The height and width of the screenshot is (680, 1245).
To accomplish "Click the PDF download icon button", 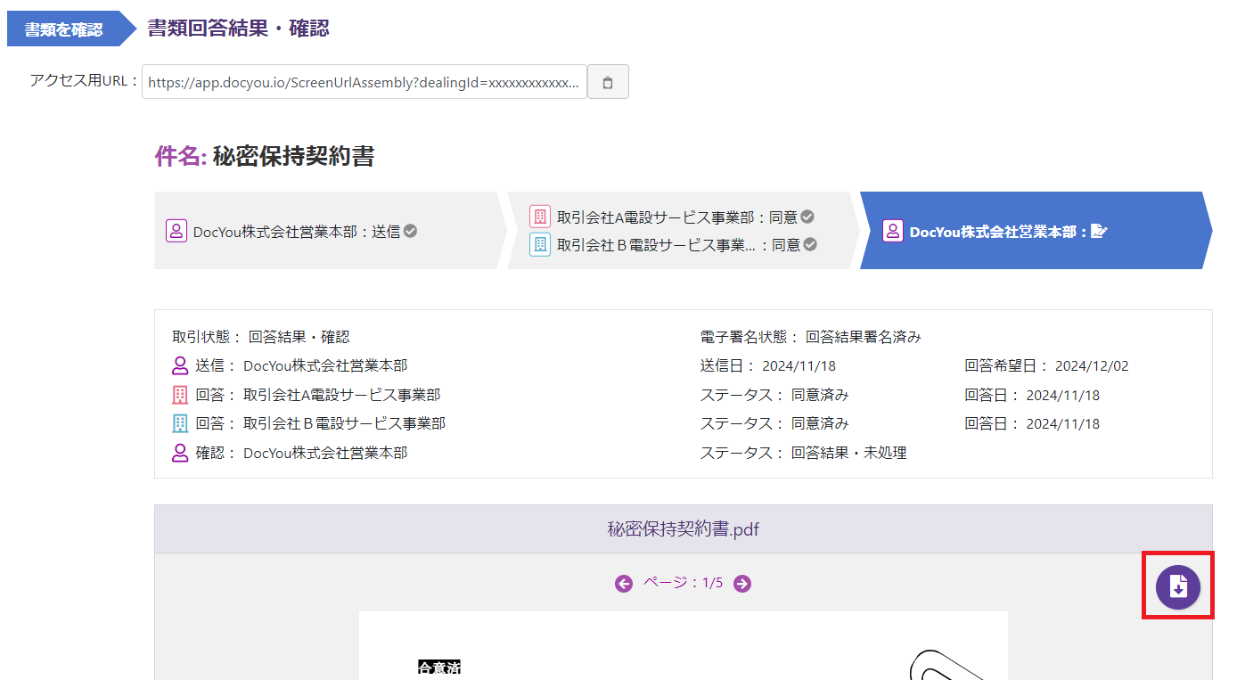I will [1177, 586].
